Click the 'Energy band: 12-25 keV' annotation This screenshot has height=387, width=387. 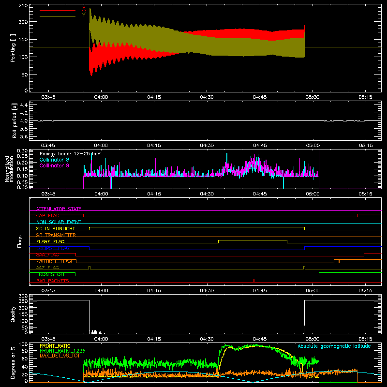70,154
